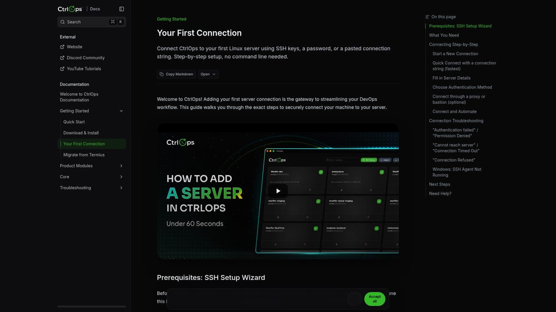Image resolution: width=556 pixels, height=312 pixels.
Task: Jump to Need Help? section
Action: 440,194
